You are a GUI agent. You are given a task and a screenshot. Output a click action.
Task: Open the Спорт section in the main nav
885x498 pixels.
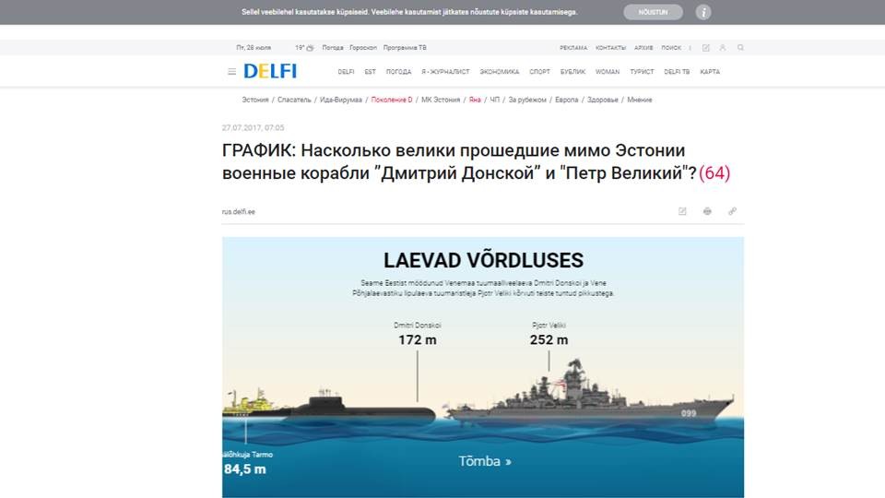coord(540,72)
